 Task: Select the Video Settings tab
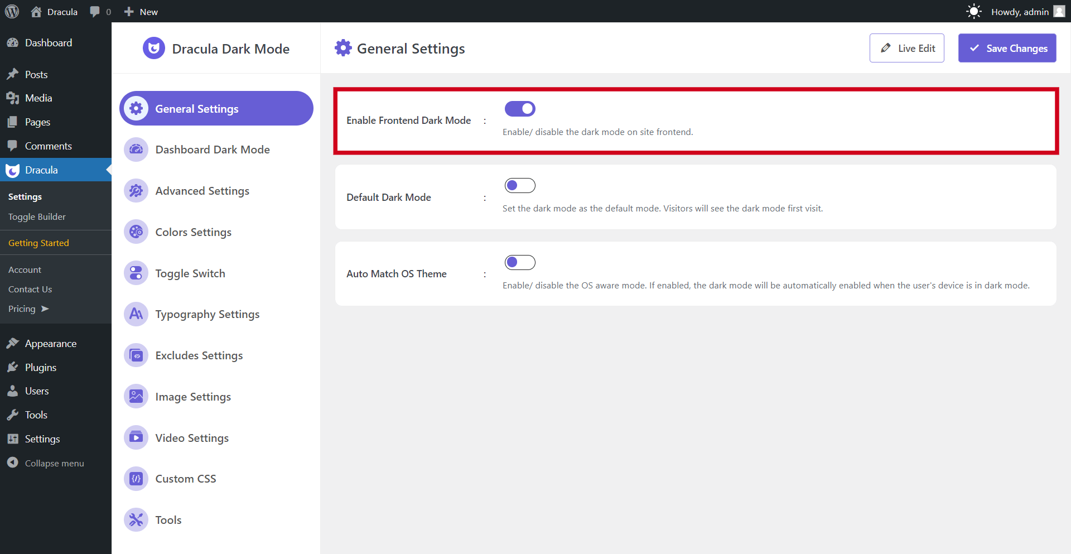point(216,438)
